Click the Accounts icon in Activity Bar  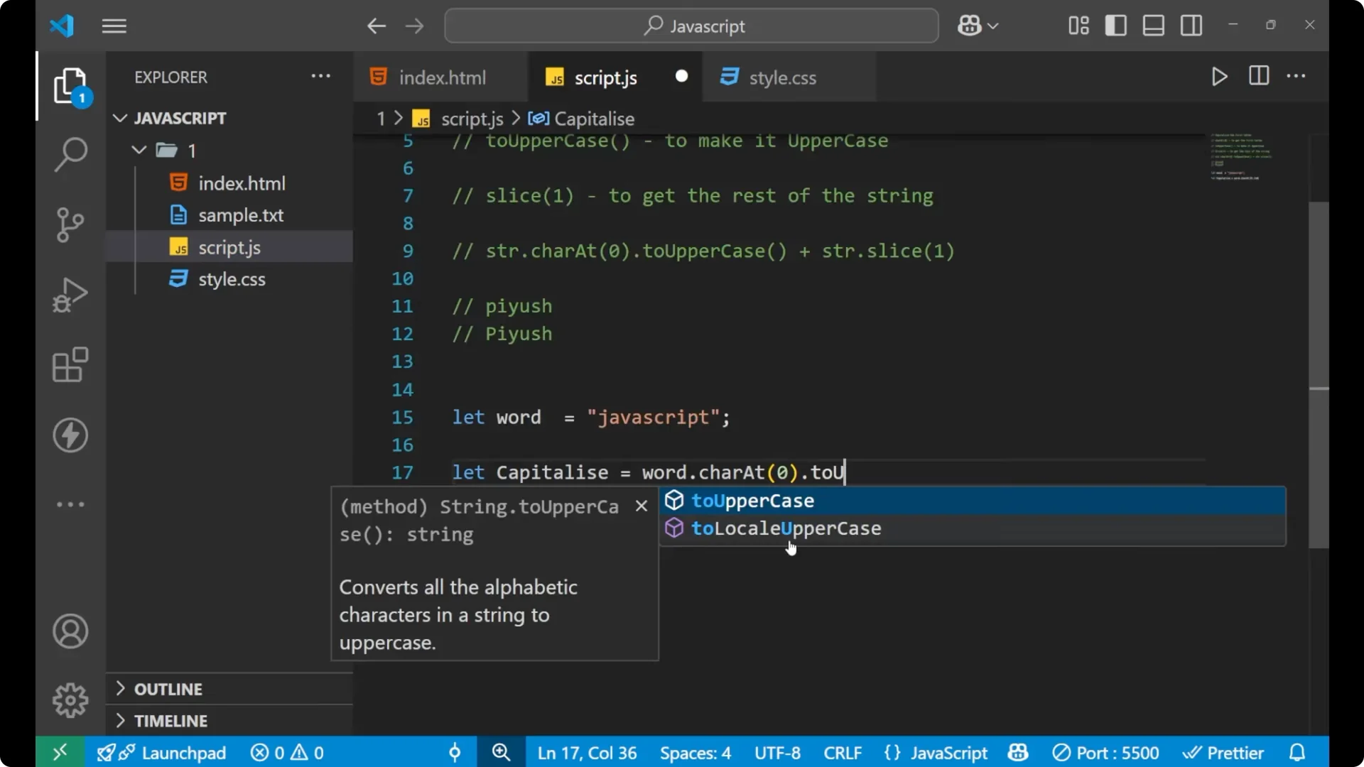[x=70, y=631]
